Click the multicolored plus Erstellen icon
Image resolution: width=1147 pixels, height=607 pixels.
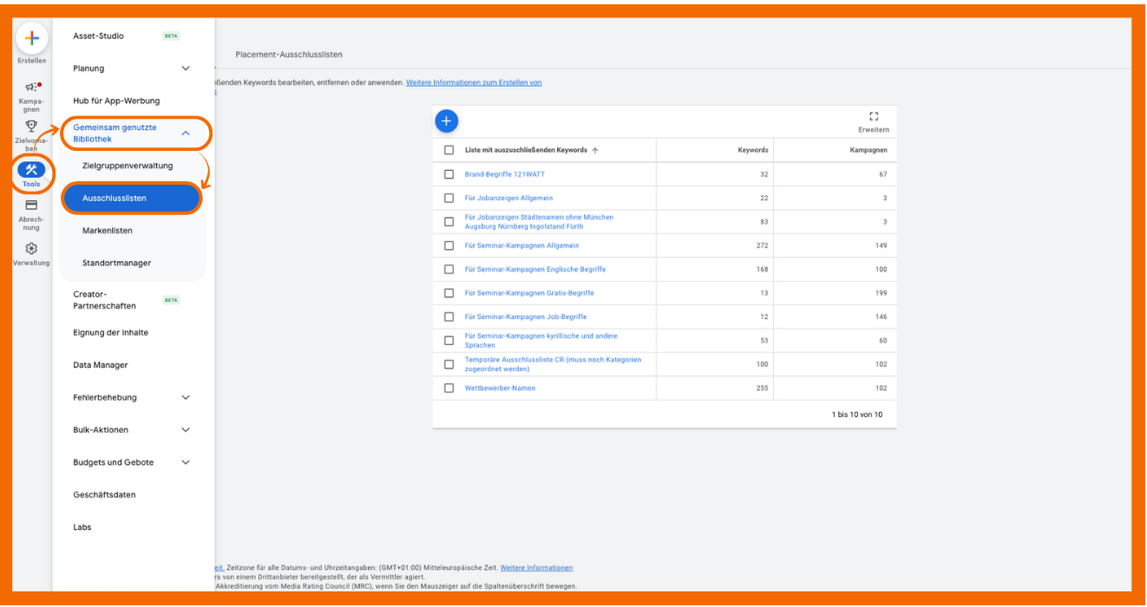pyautogui.click(x=31, y=39)
